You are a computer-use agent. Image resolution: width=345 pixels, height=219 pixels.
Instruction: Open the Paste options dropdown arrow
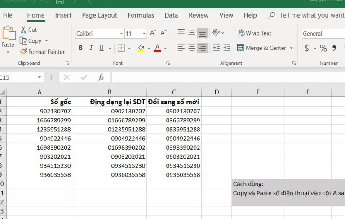click(8, 52)
